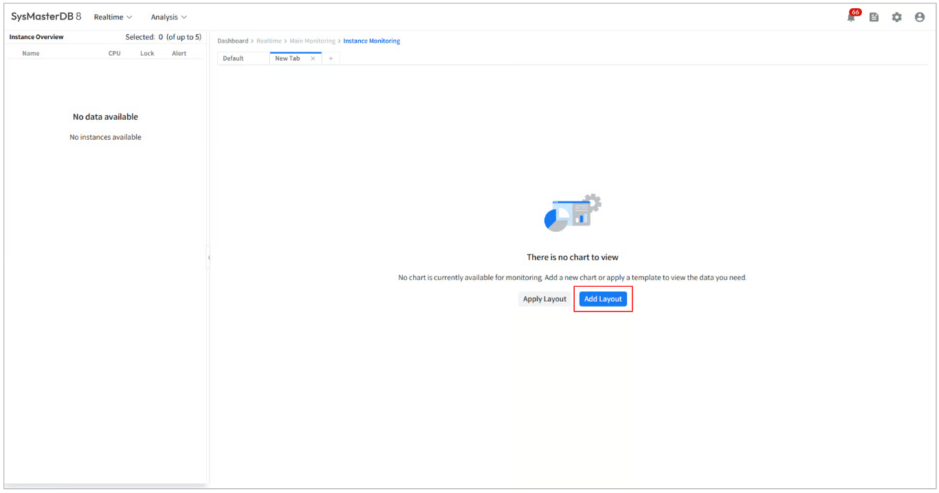939x493 pixels.
Task: Sort by the Name column header
Action: [31, 54]
